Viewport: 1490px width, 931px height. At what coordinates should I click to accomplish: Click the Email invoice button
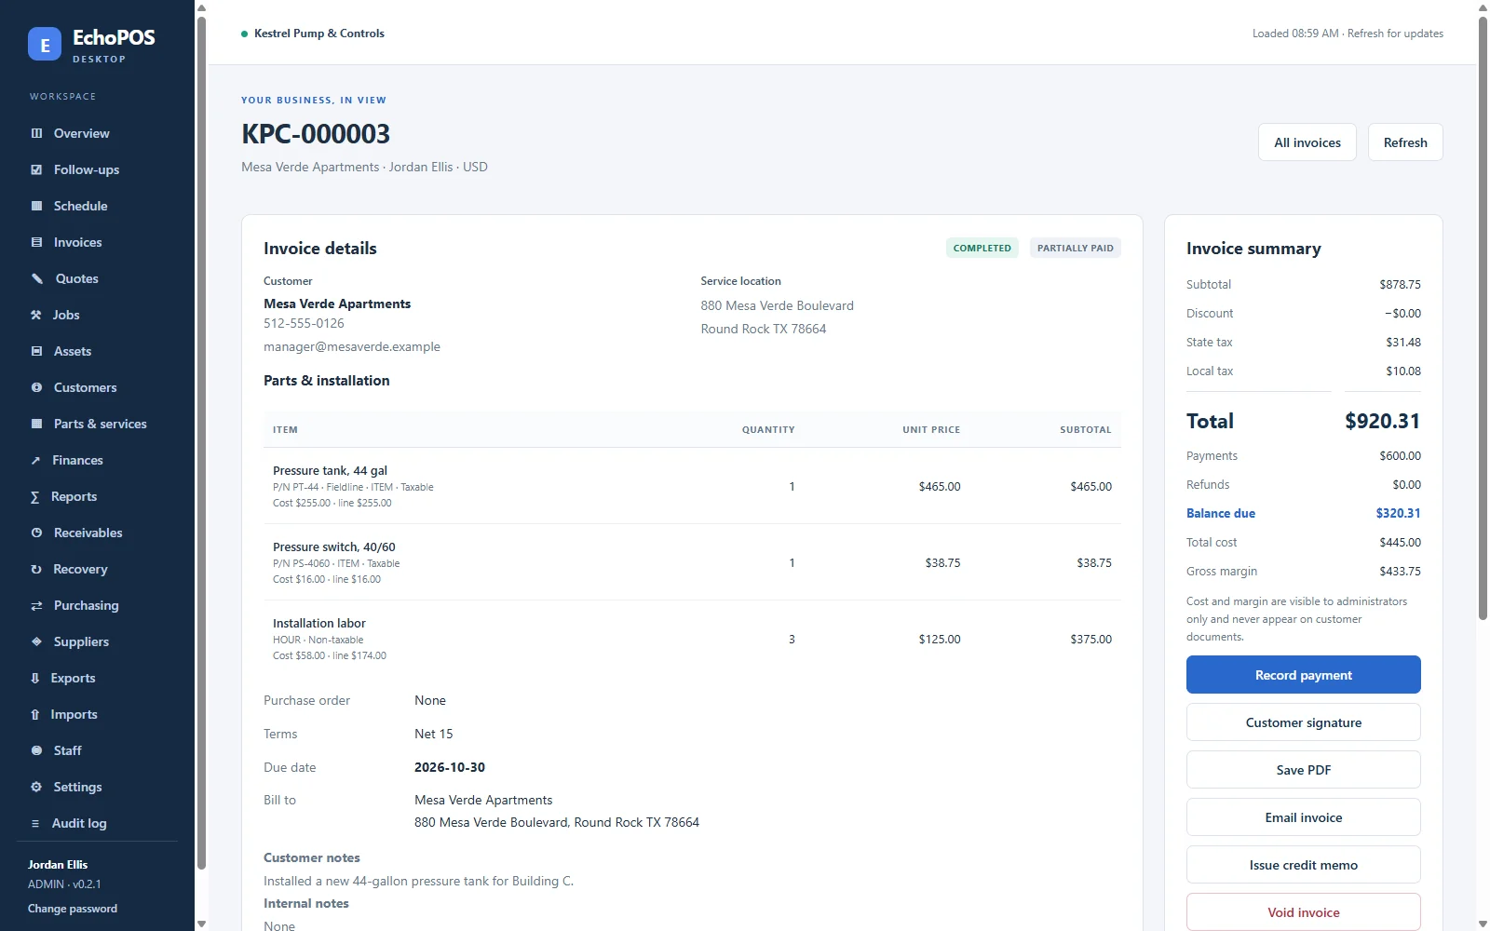coord(1303,817)
